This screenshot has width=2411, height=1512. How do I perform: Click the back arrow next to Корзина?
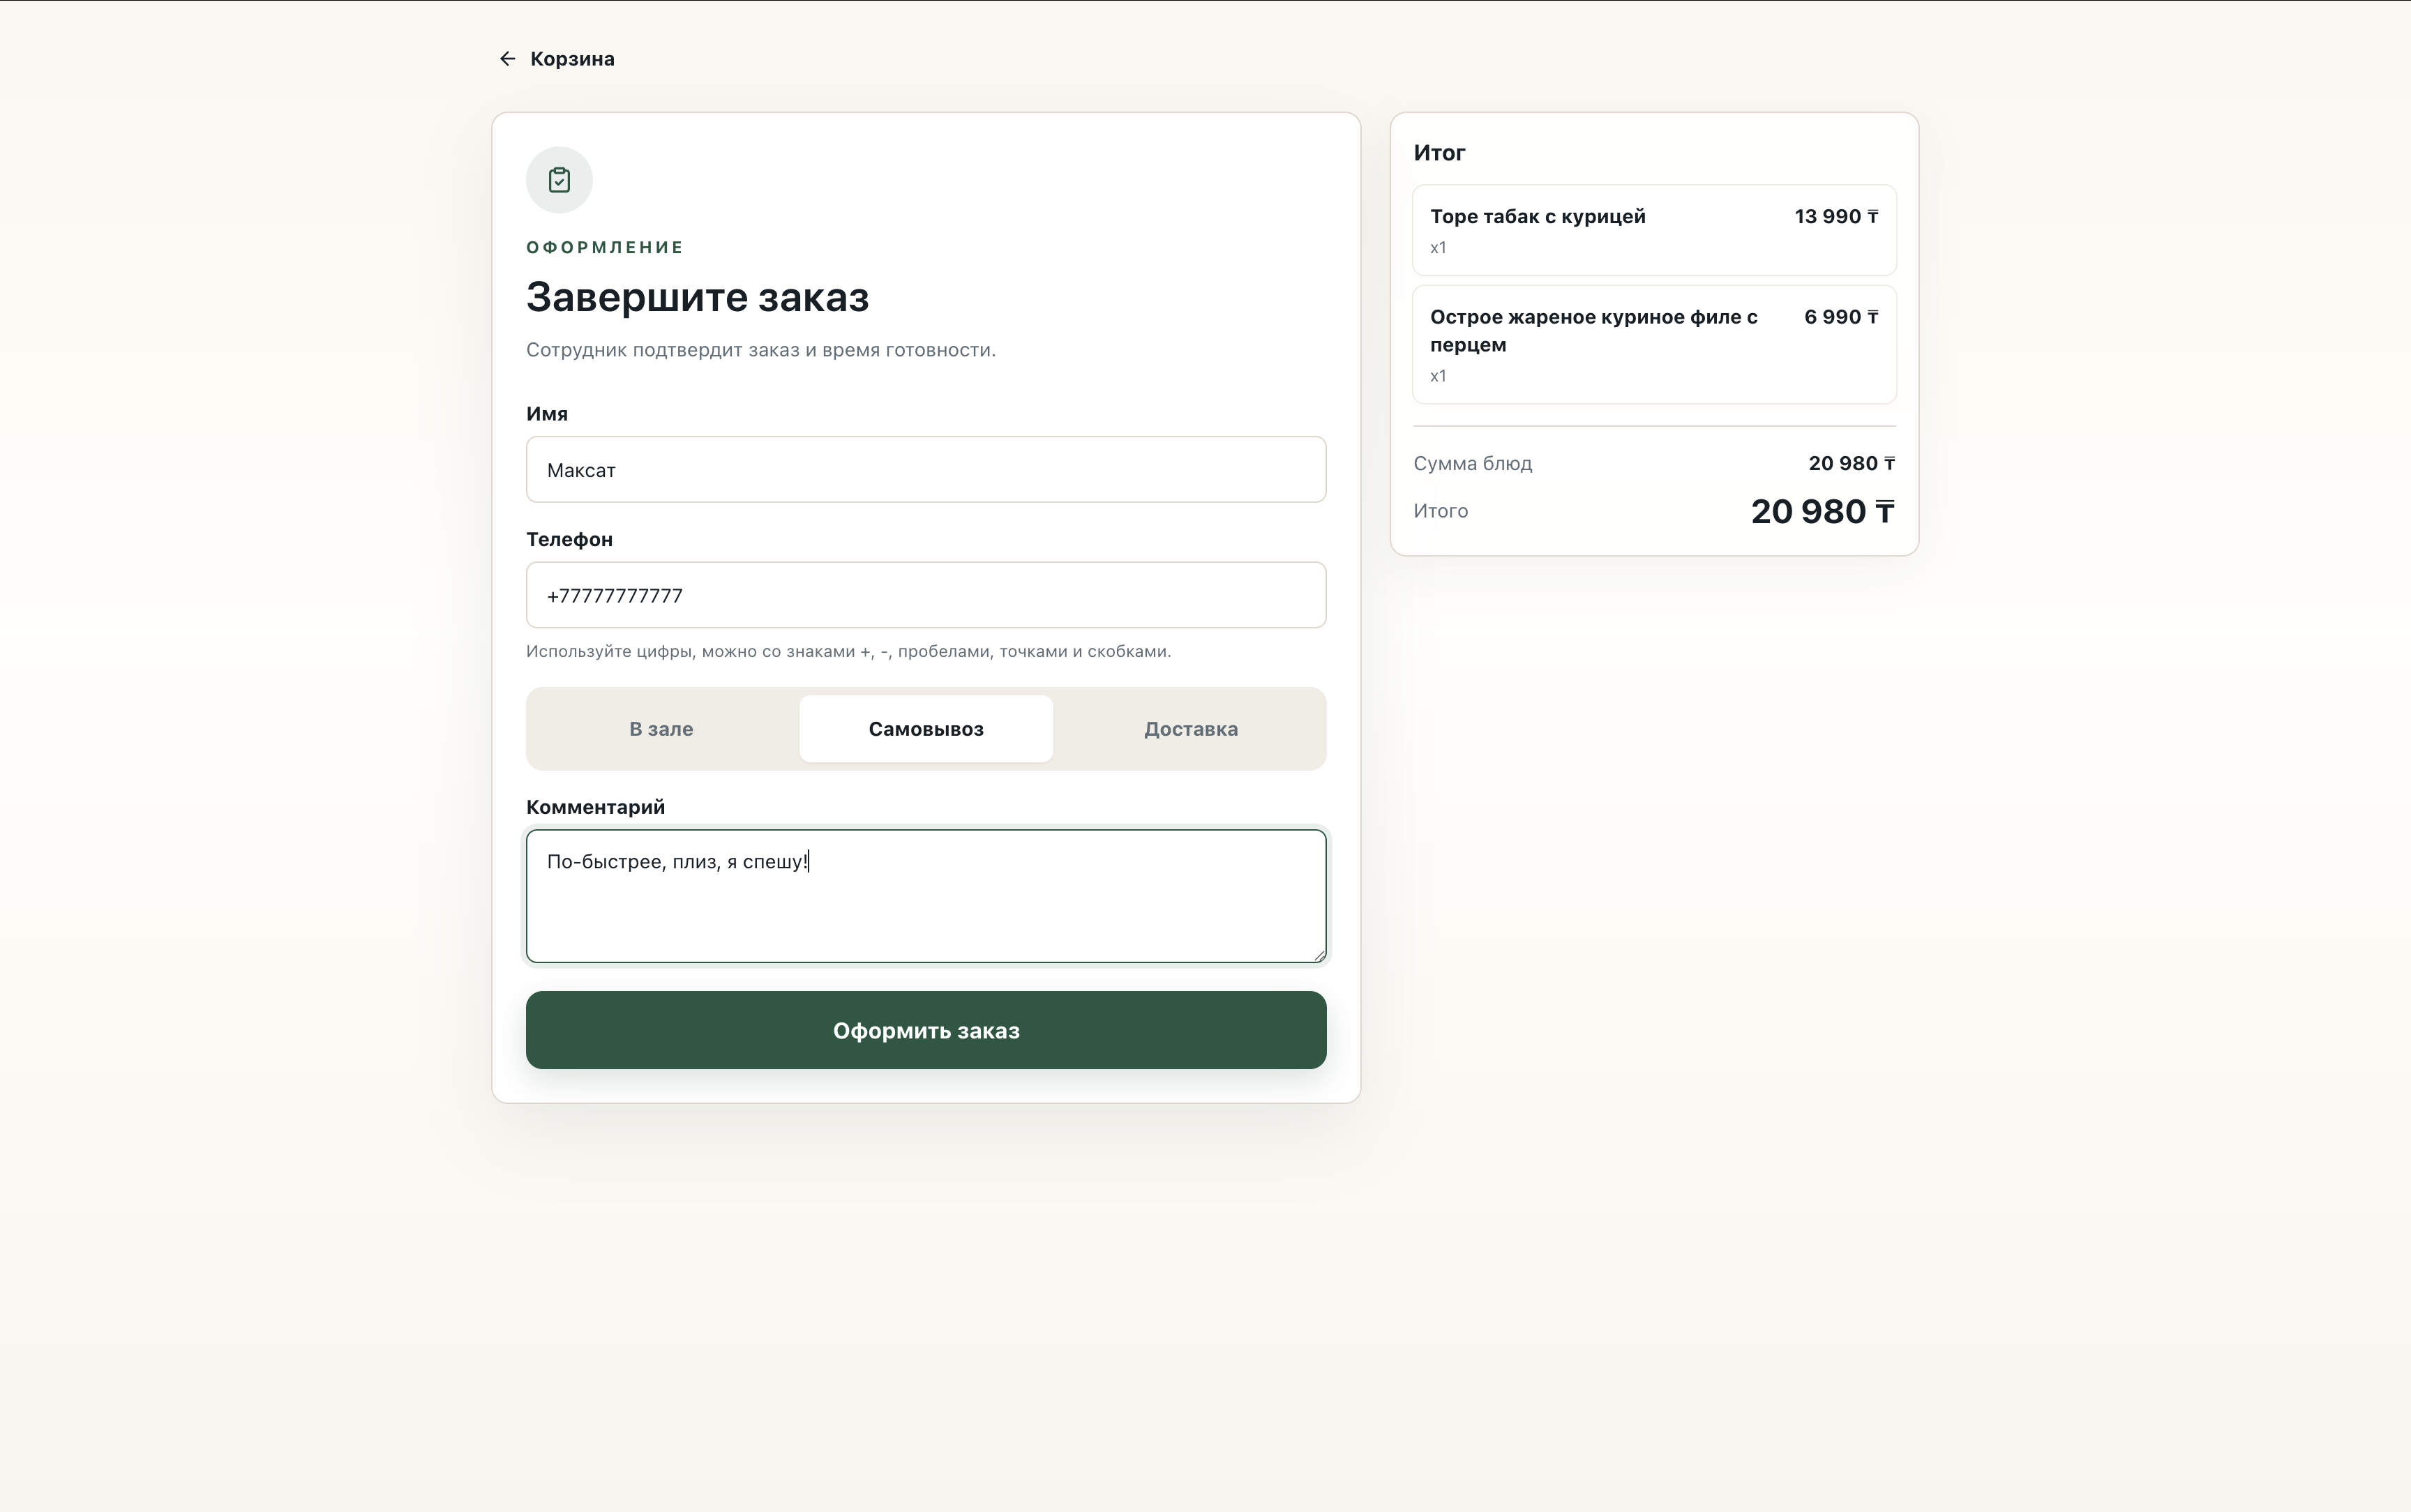click(507, 59)
